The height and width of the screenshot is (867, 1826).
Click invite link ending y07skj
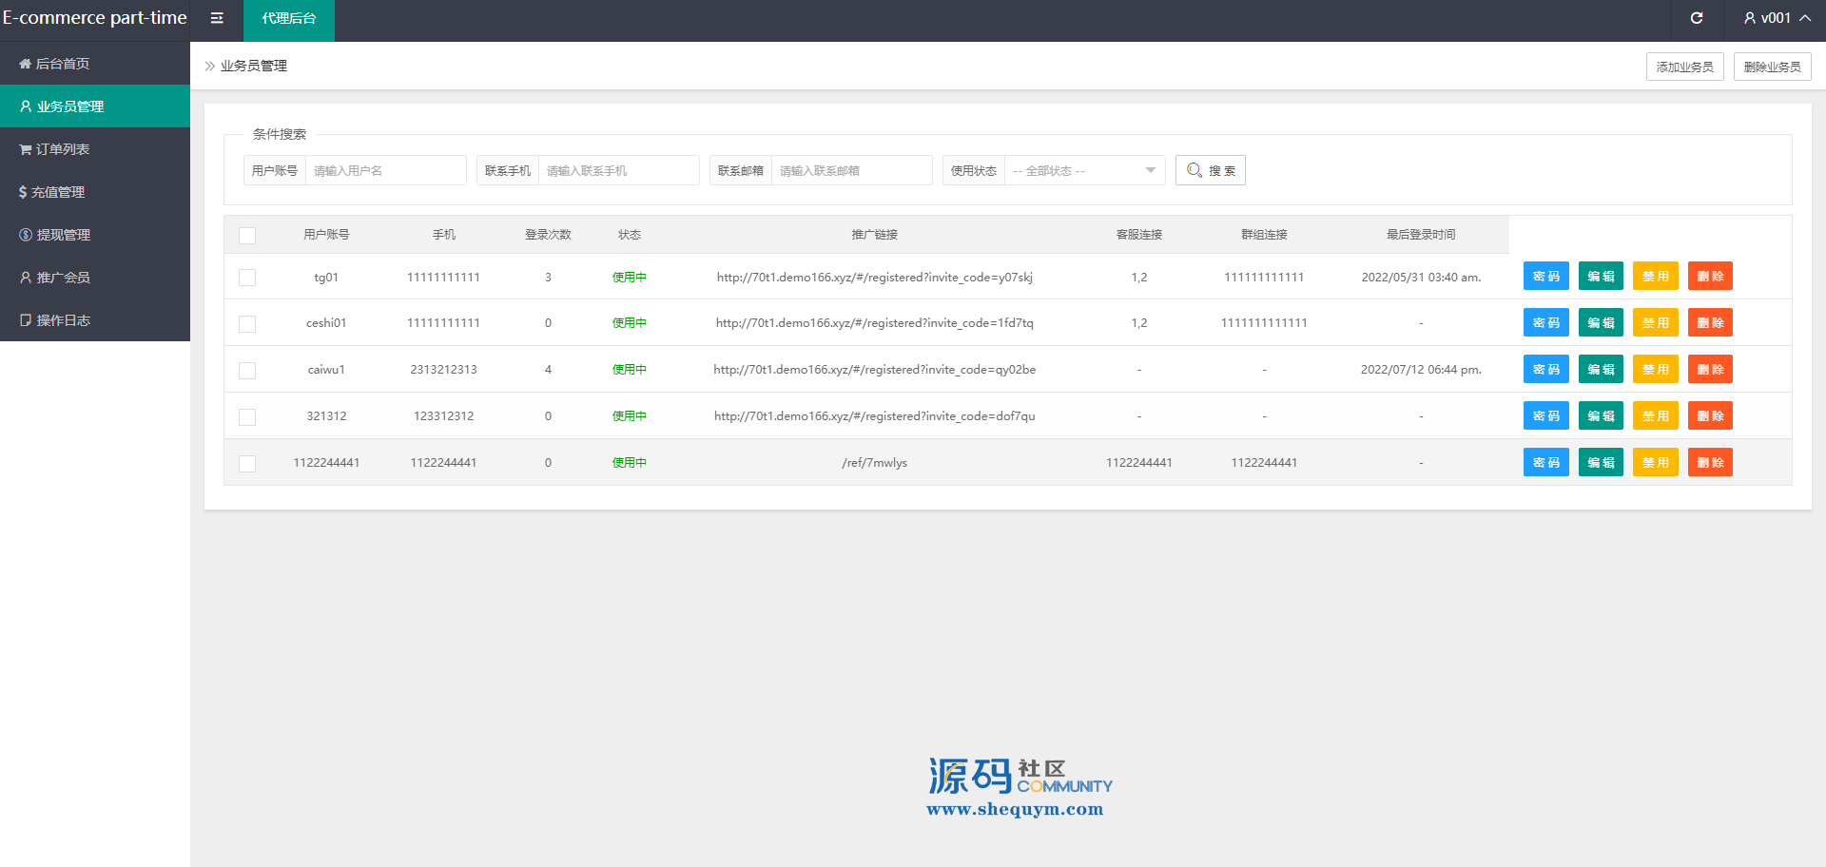[x=874, y=278]
